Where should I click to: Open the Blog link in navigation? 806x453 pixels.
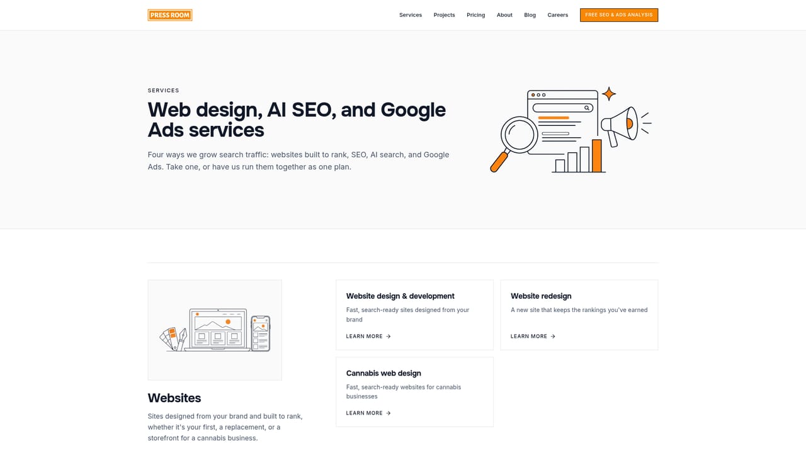coord(530,15)
